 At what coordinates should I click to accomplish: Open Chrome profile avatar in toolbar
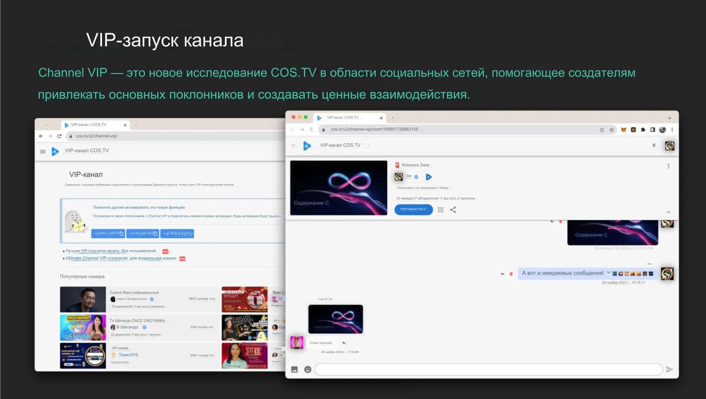click(x=662, y=129)
